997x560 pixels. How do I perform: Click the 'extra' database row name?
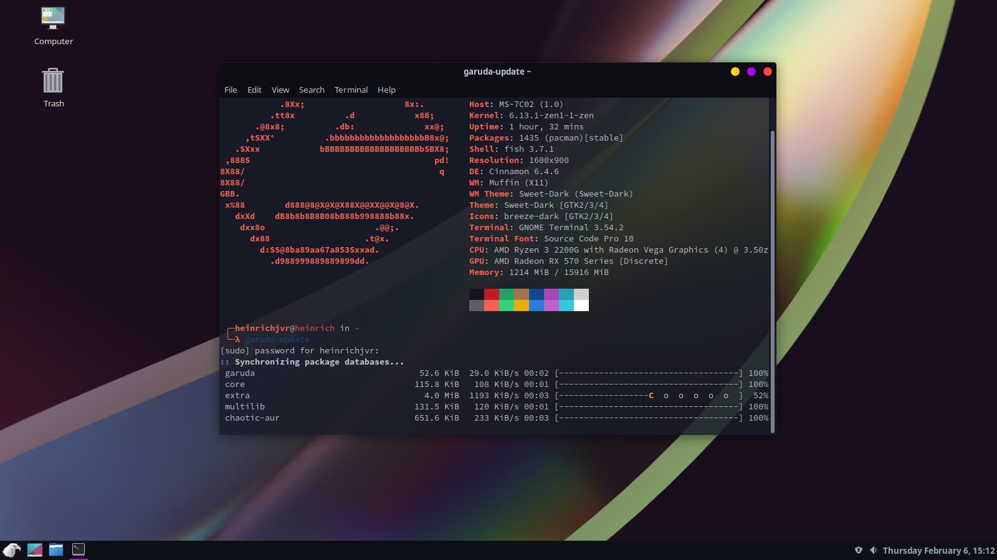tap(237, 396)
